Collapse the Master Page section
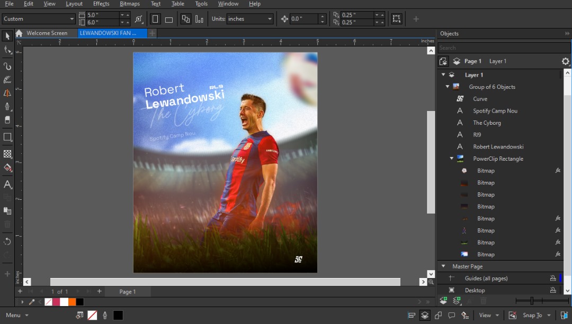Image resolution: width=572 pixels, height=324 pixels. coord(443,266)
